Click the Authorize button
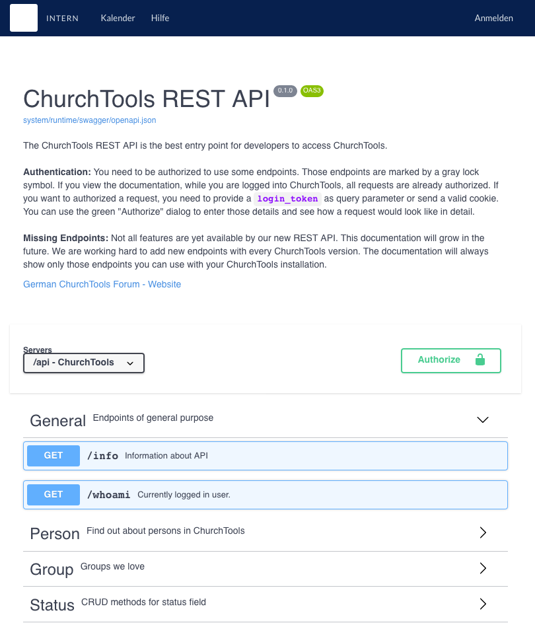The image size is (535, 625). point(451,361)
